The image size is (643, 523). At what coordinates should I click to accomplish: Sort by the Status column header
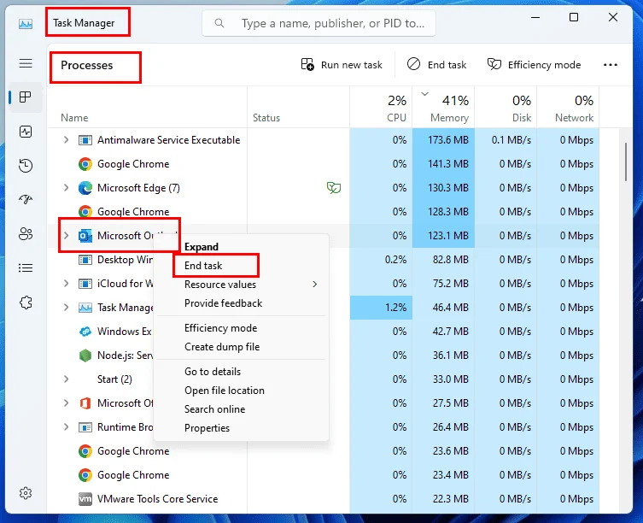click(299, 108)
